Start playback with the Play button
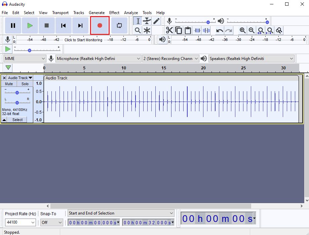309x235 pixels. (x=30, y=25)
